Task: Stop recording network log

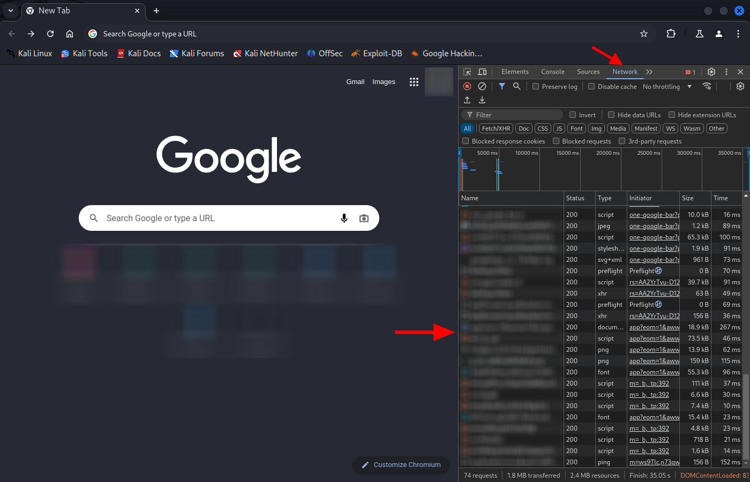Action: tap(467, 86)
